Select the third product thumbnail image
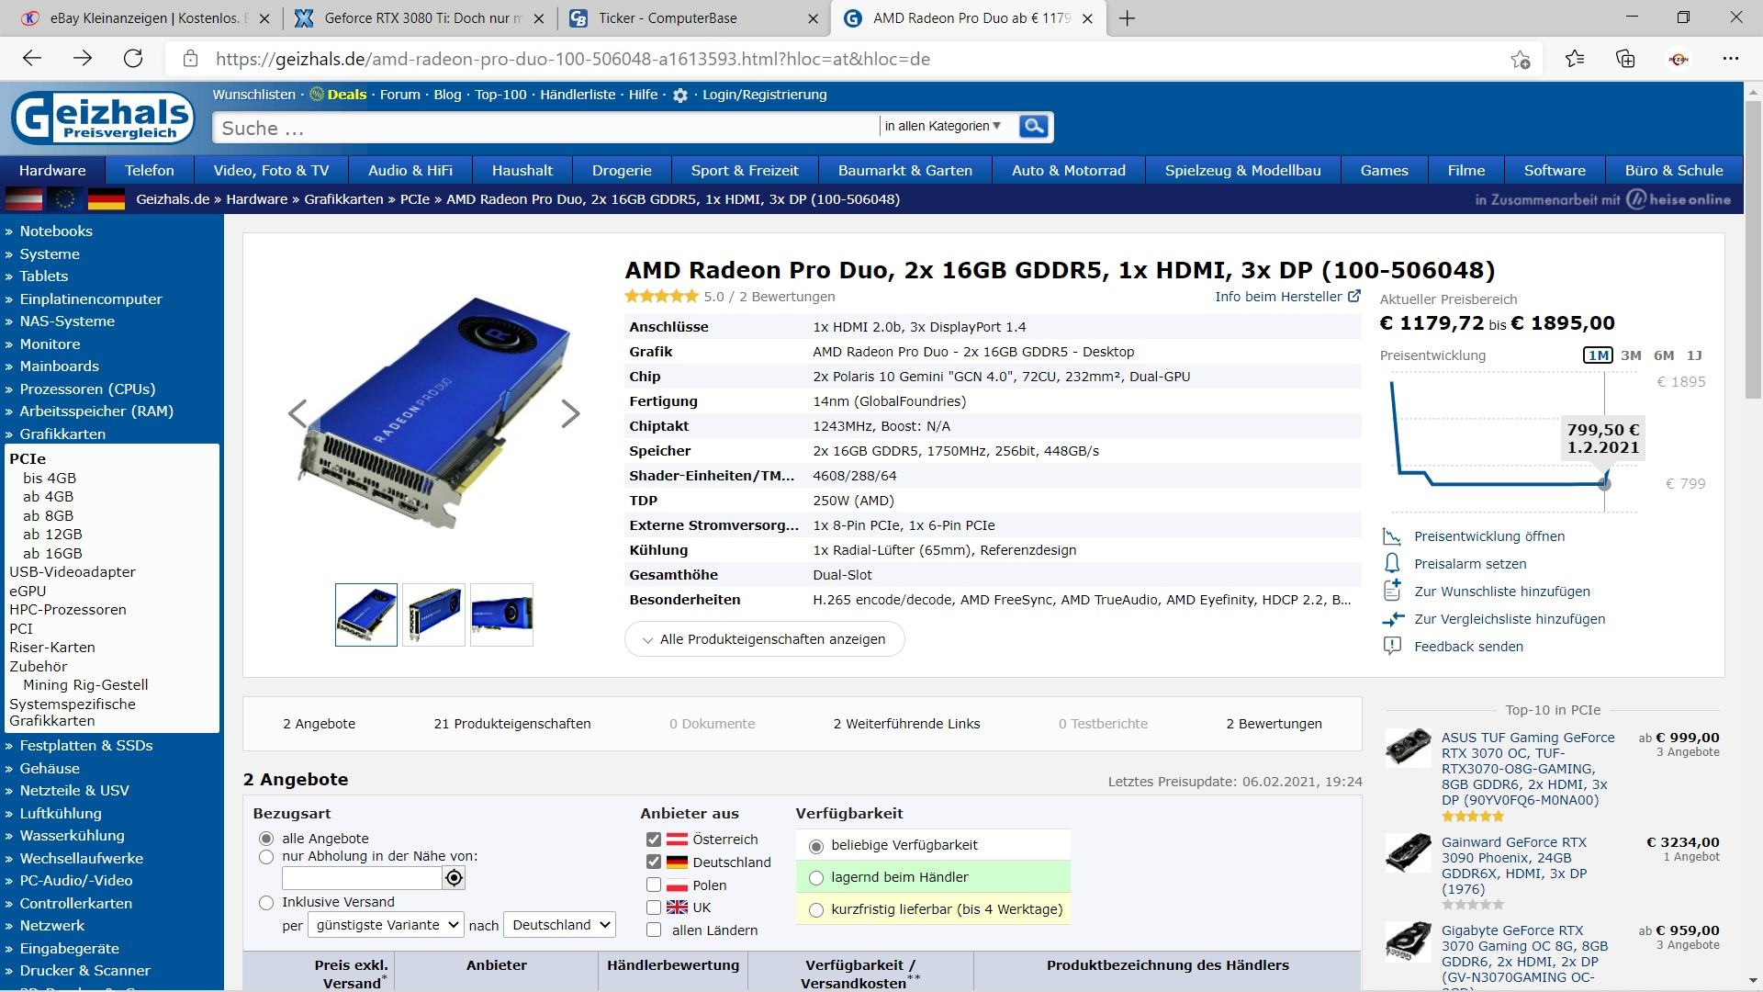 click(501, 614)
